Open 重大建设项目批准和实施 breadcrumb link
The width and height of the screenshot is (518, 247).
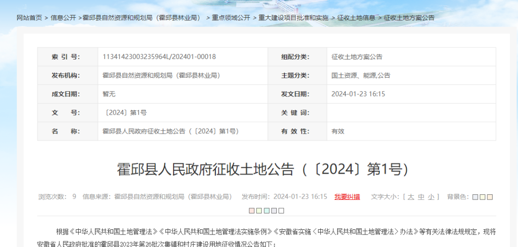pos(294,18)
